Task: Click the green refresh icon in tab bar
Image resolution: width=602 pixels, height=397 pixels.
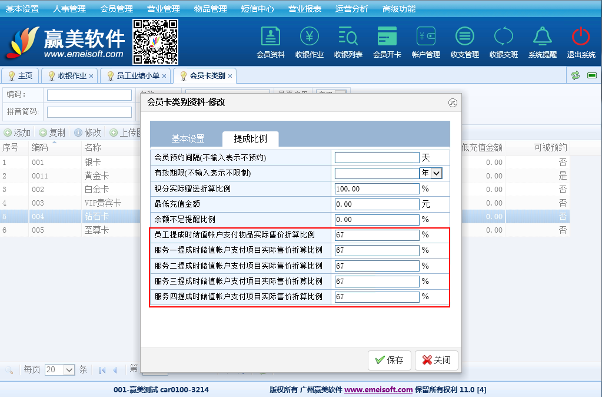Action: click(576, 75)
